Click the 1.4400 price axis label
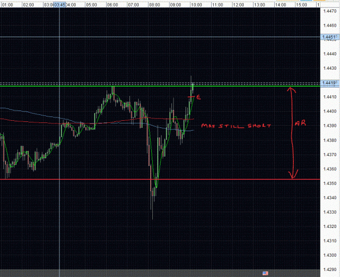Viewport: 340px width, 277px height. coord(330,111)
